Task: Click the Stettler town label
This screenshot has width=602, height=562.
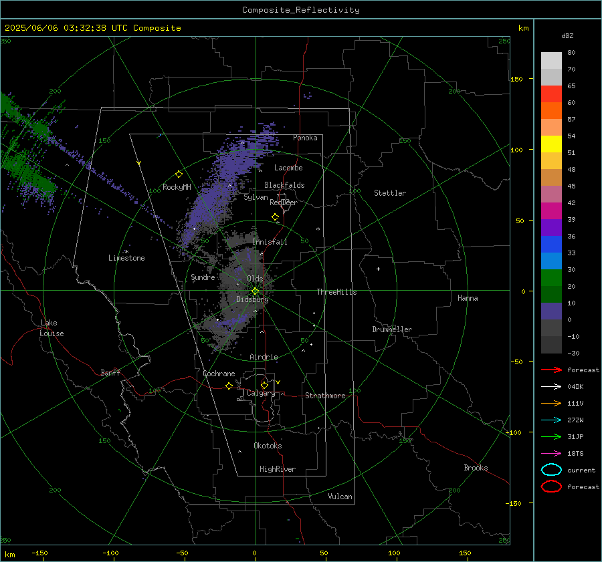Action: click(390, 193)
